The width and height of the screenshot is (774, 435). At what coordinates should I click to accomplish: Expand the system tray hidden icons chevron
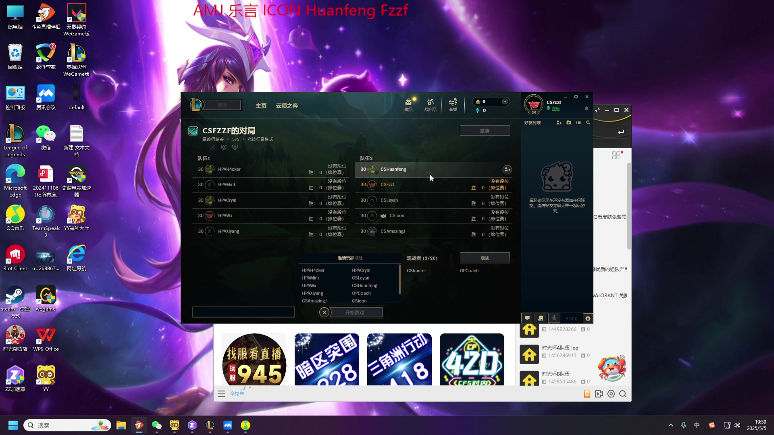(x=671, y=425)
